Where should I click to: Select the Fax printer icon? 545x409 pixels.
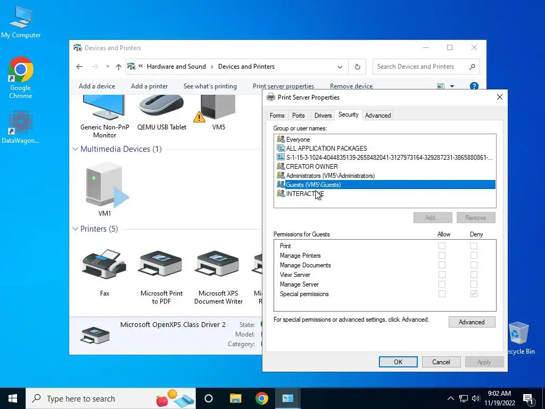click(104, 272)
